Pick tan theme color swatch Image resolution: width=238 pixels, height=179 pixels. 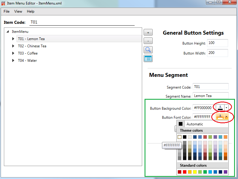pos(190,137)
